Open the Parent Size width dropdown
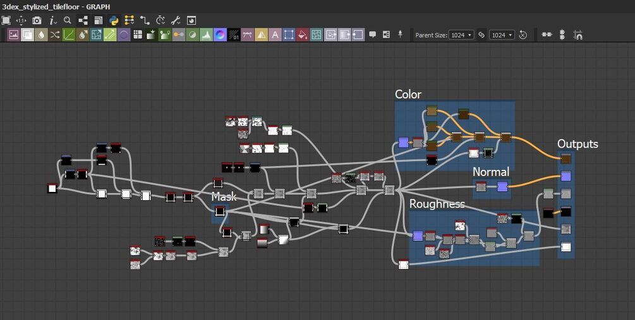The image size is (635, 320). click(x=461, y=35)
